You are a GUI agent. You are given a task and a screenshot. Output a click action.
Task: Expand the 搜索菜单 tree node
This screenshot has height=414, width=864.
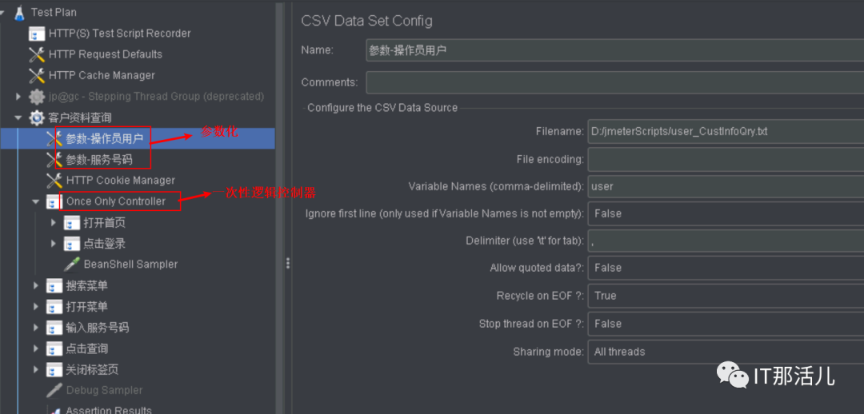pyautogui.click(x=36, y=285)
